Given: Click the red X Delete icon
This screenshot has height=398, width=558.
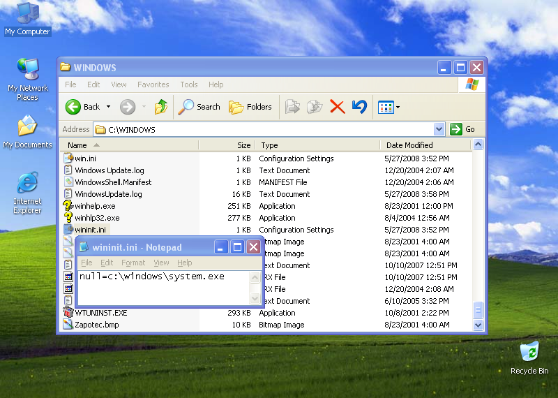Looking at the screenshot, I should (337, 107).
